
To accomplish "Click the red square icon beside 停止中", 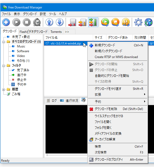I will click(x=13, y=80).
